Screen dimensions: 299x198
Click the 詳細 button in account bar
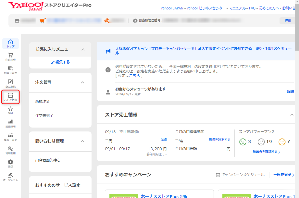click(x=288, y=20)
